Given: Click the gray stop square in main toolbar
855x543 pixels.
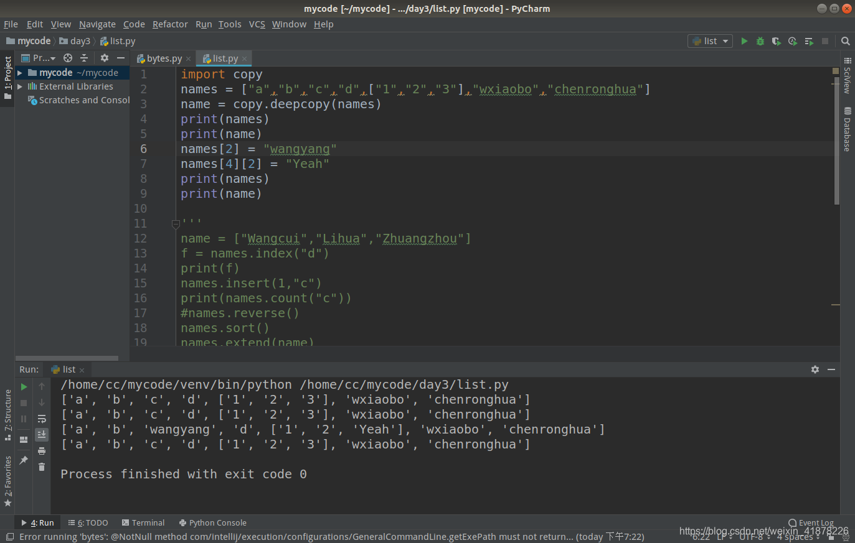Looking at the screenshot, I should click(825, 41).
